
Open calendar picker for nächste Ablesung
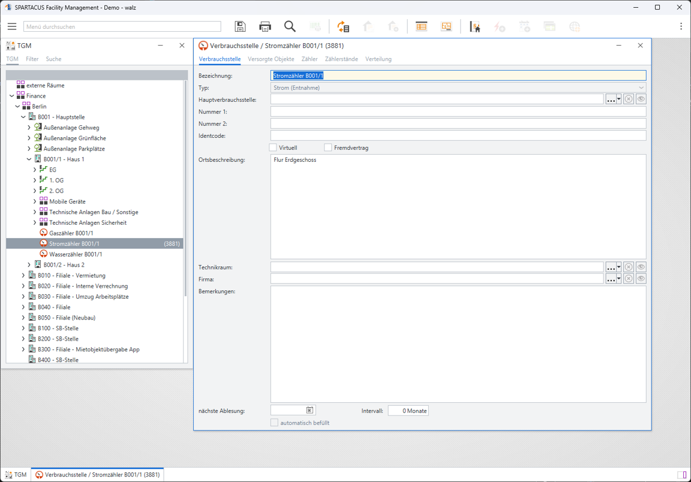[310, 411]
